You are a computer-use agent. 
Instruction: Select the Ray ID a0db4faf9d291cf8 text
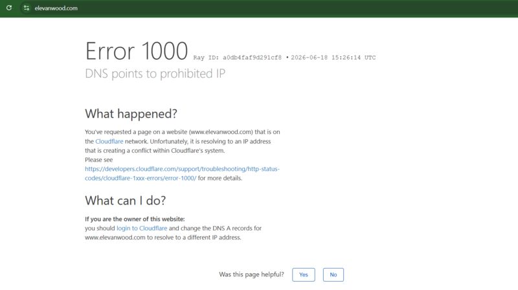[x=238, y=58]
